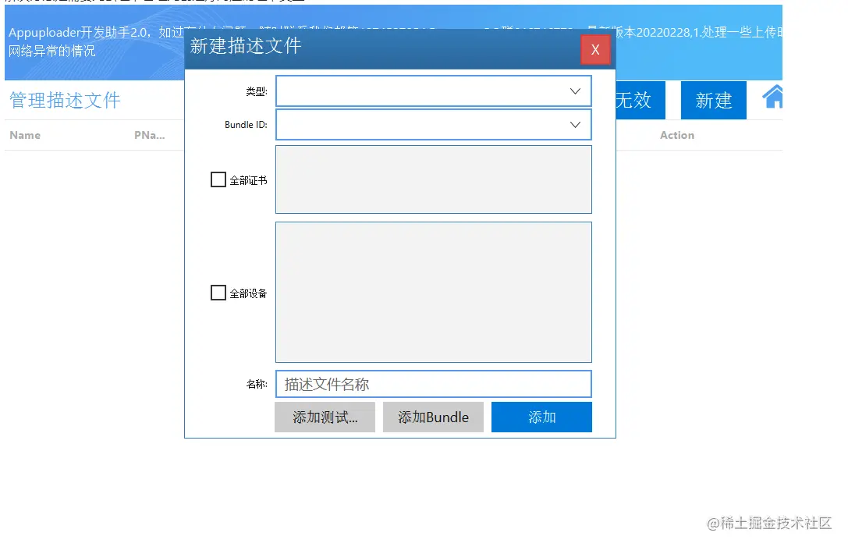Click the Action column header
This screenshot has height=547, width=848.
676,135
